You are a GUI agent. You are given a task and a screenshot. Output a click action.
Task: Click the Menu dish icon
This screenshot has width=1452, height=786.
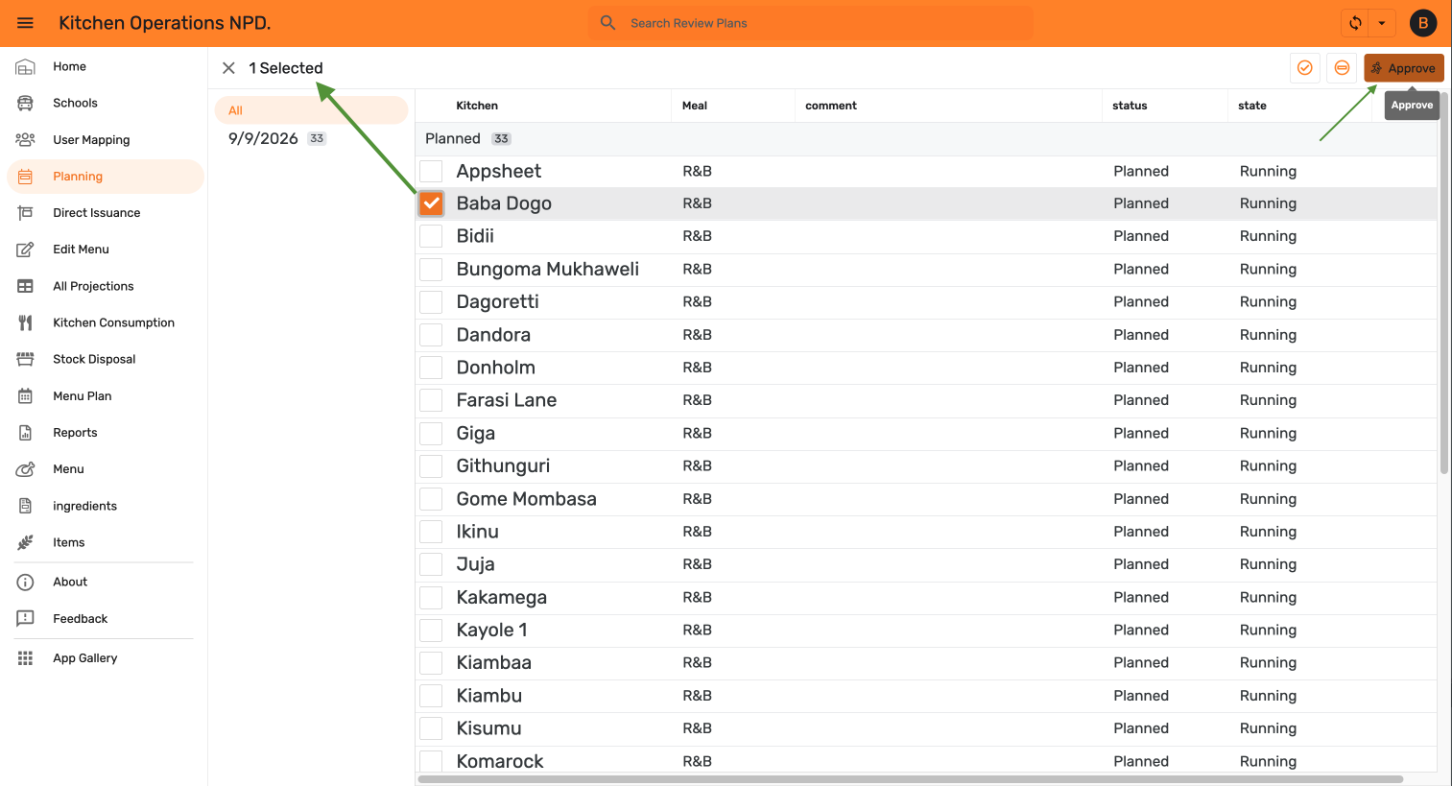click(x=25, y=469)
